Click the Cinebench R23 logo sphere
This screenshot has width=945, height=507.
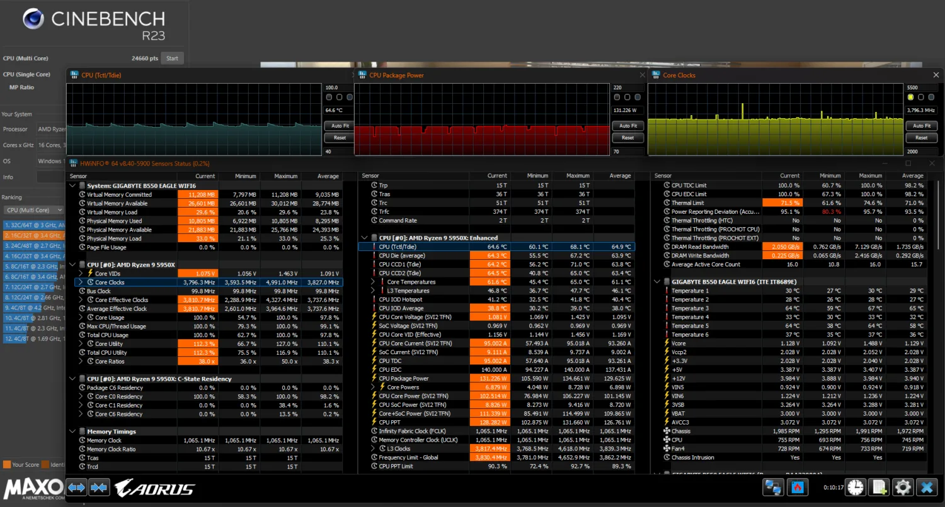33,19
